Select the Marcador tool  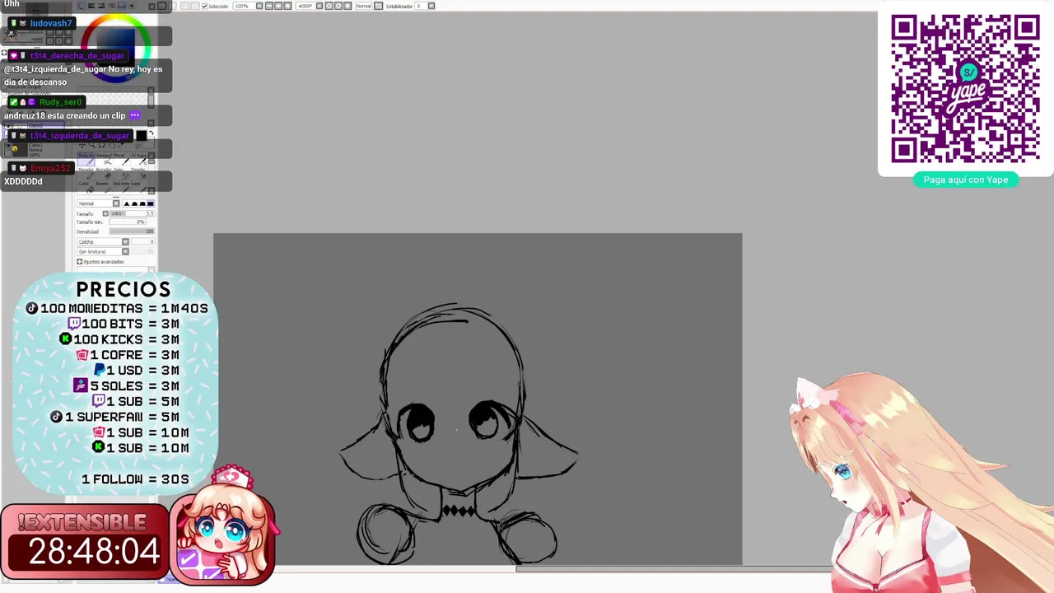pos(86,174)
